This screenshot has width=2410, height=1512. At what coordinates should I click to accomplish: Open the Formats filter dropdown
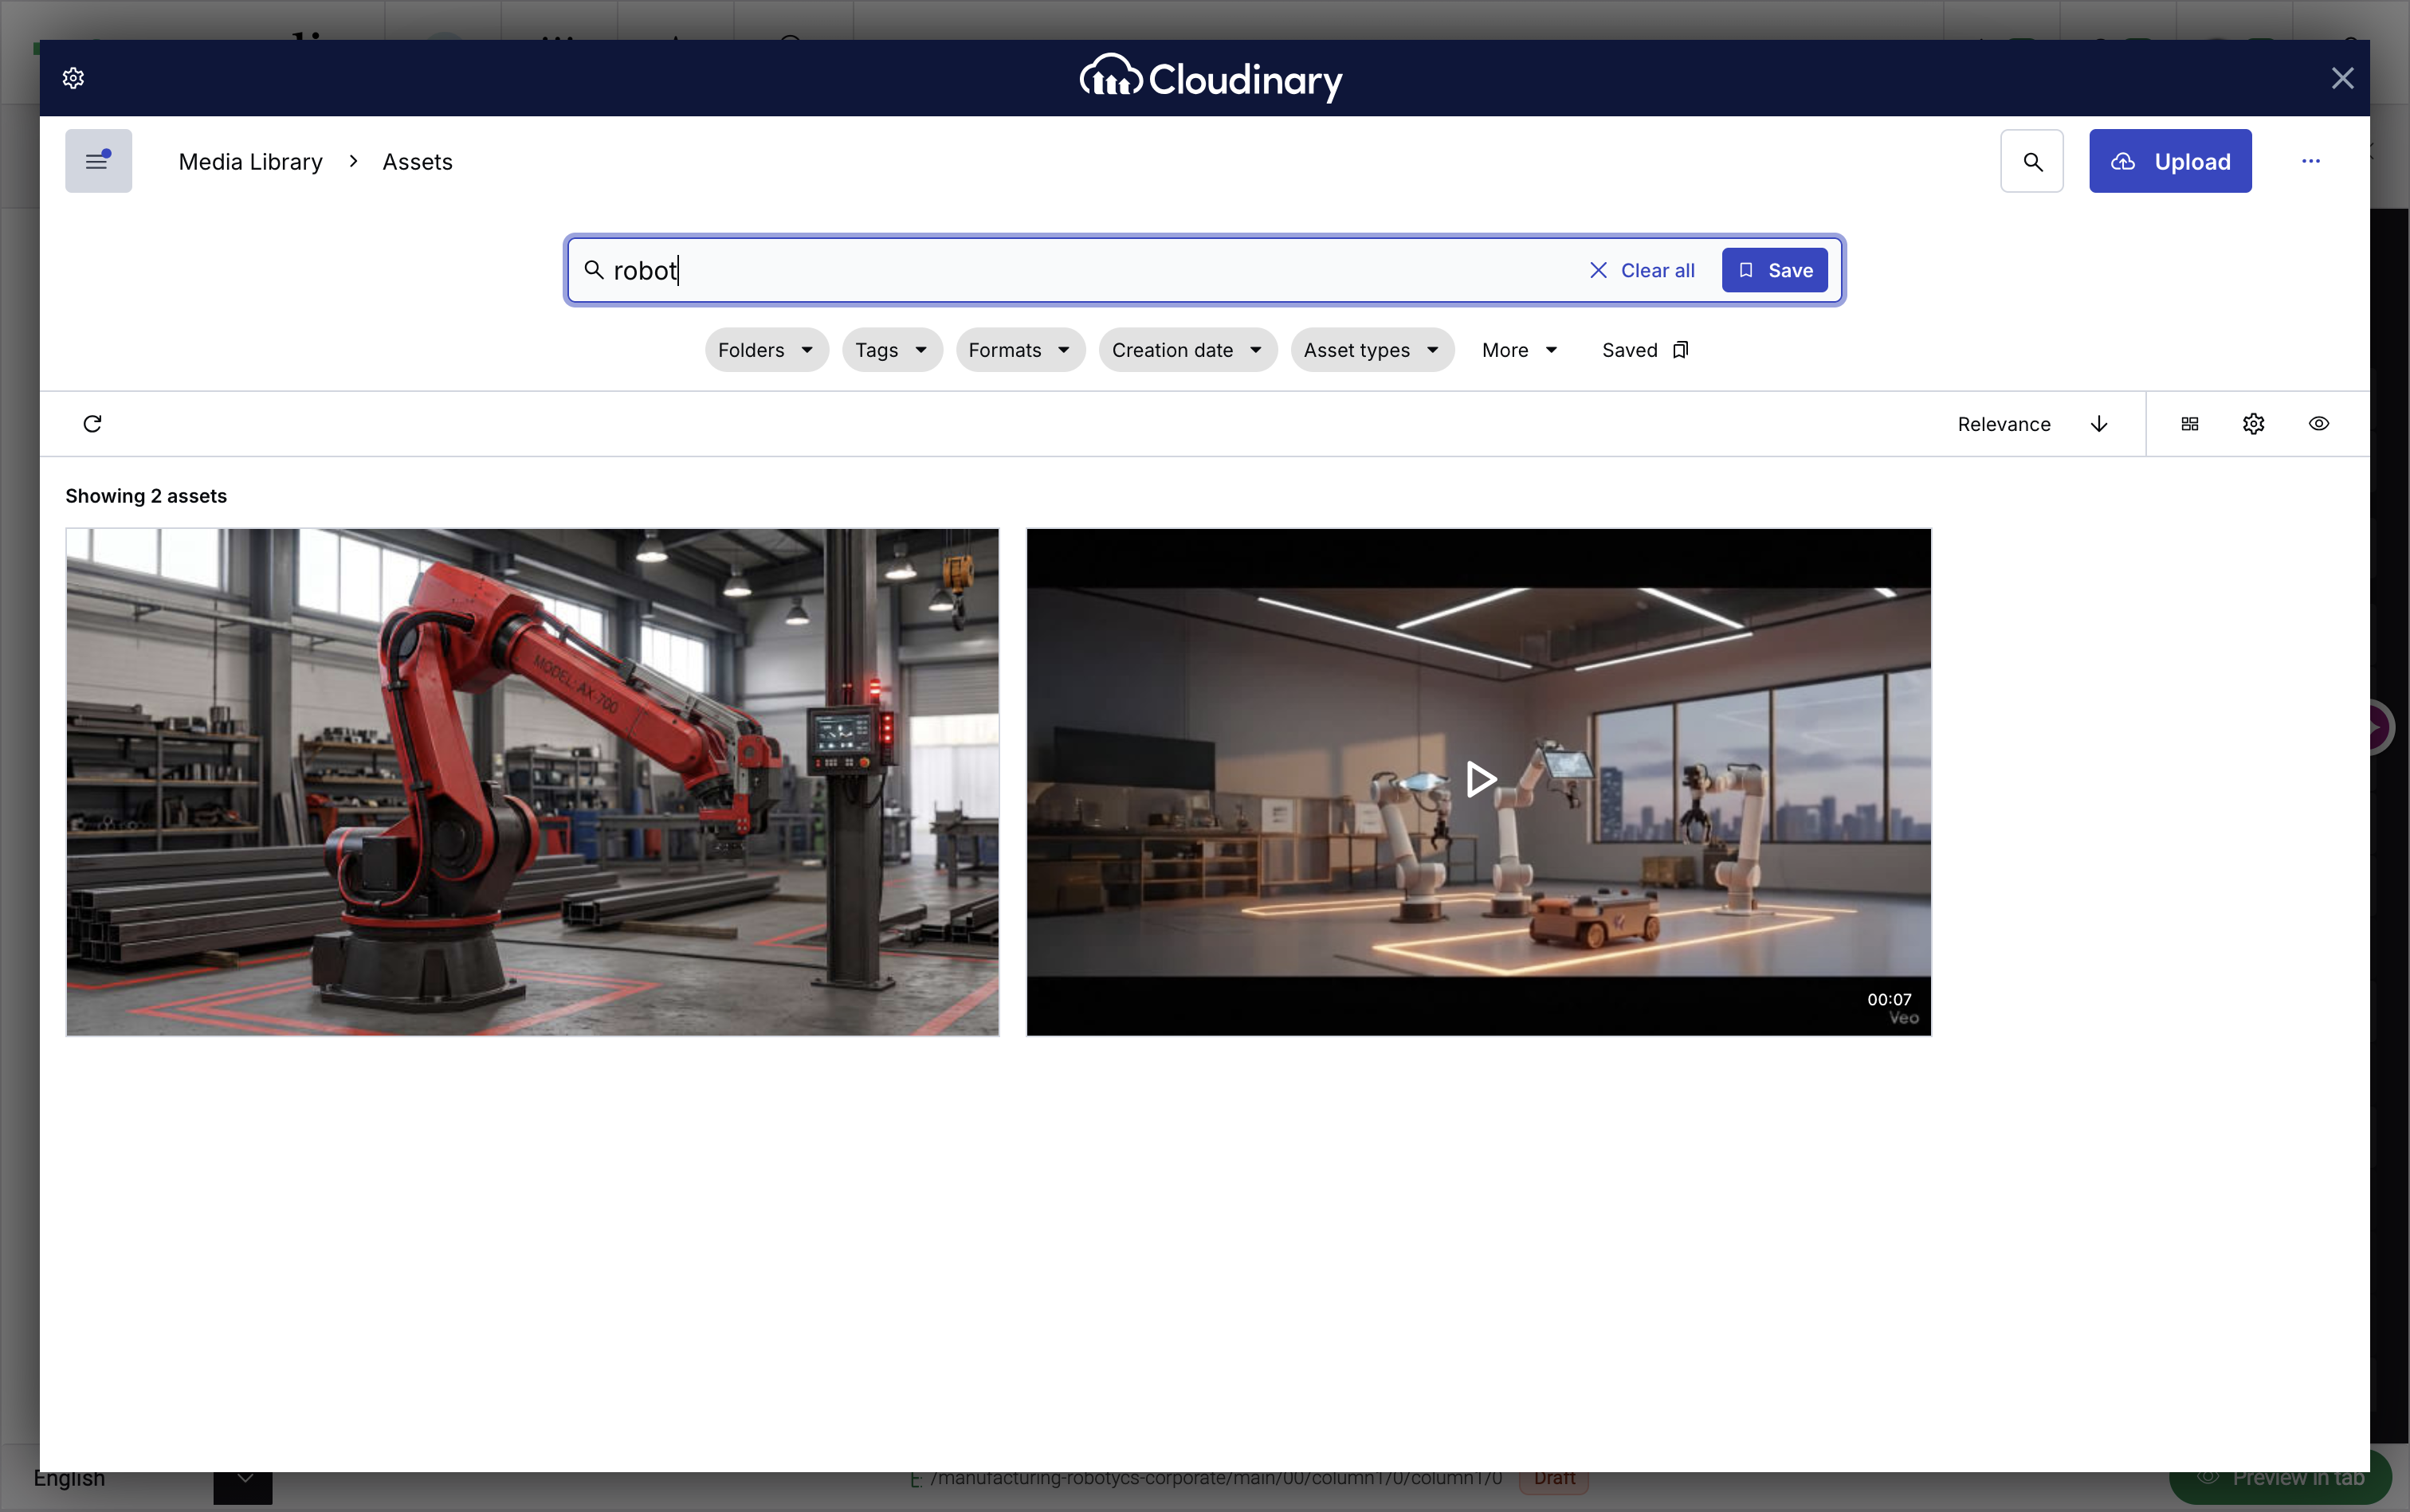(x=1020, y=350)
